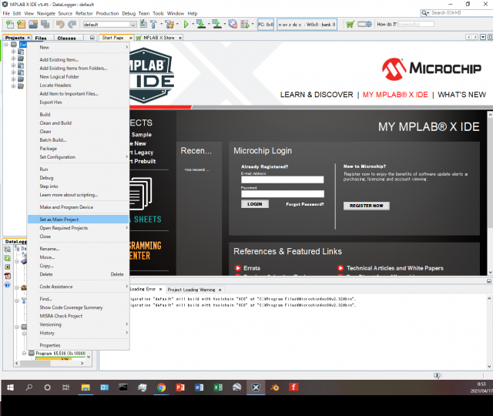Image resolution: width=493 pixels, height=416 pixels.
Task: Open File Explorer from the taskbar
Action: [x=86, y=387]
